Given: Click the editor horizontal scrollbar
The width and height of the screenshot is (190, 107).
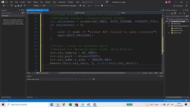Looking at the screenshot, I should [x=92, y=73].
